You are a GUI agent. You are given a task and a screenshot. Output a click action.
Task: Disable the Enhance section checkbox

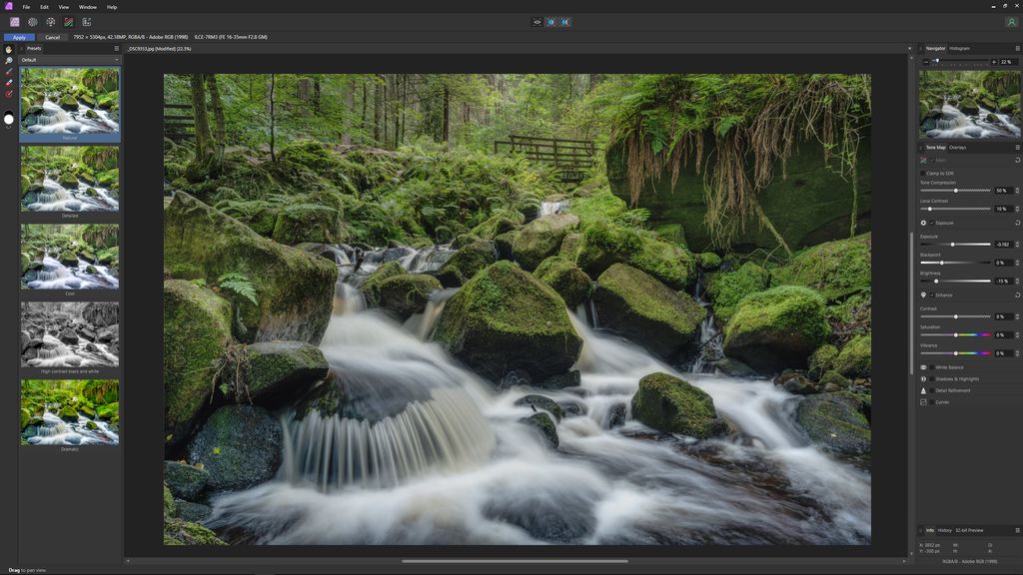coord(933,295)
